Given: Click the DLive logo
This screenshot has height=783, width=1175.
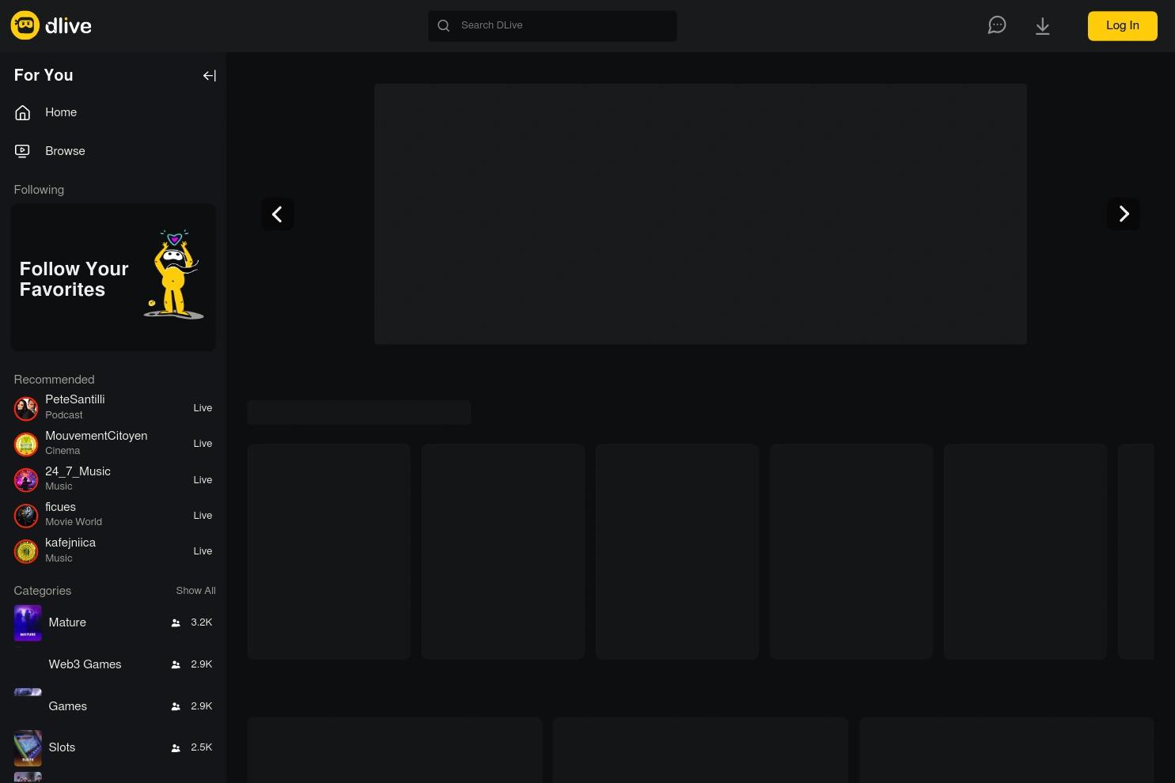Looking at the screenshot, I should click(50, 25).
